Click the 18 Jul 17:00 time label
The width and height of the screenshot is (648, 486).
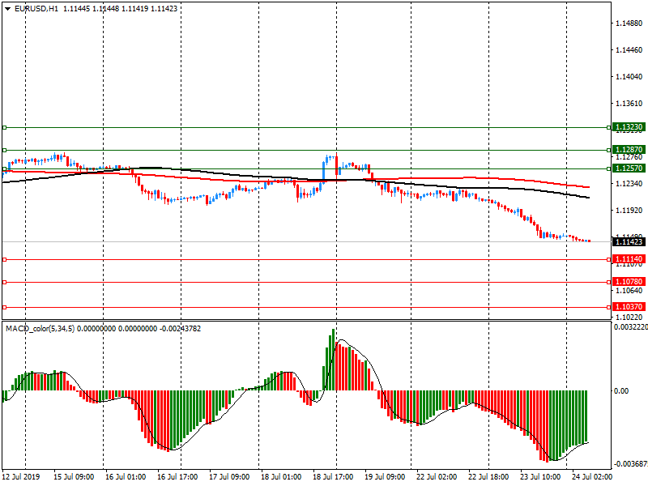pos(333,476)
